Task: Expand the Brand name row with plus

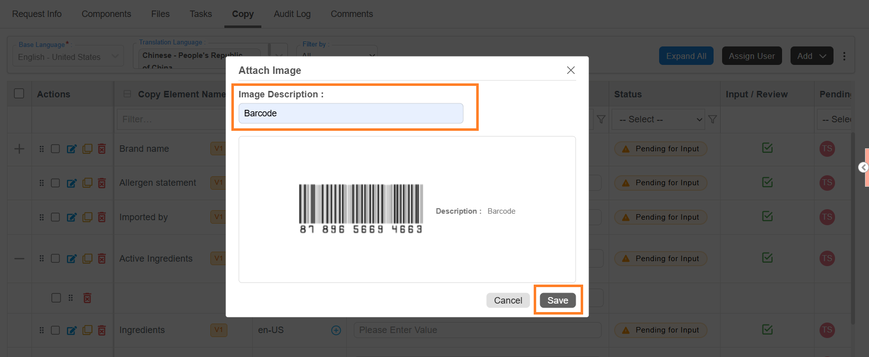Action: 19,149
